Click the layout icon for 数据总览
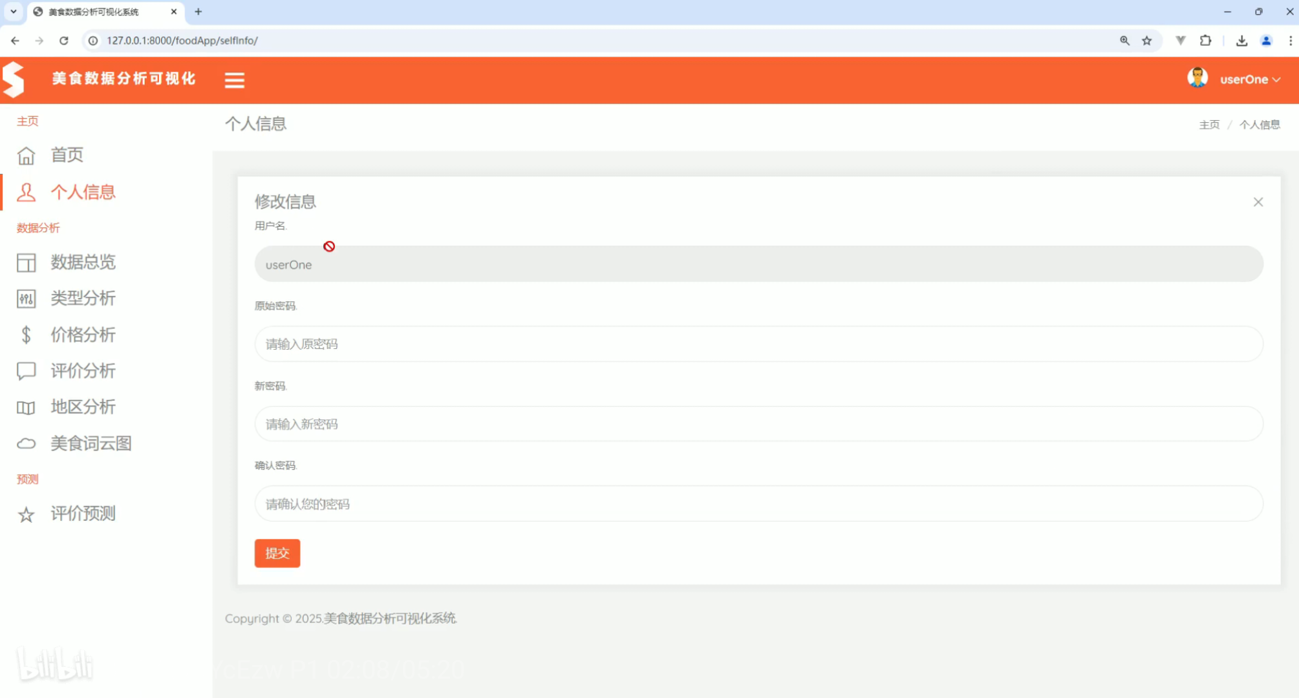 click(x=26, y=262)
